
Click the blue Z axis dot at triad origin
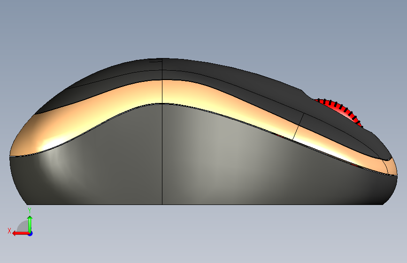(x=31, y=234)
